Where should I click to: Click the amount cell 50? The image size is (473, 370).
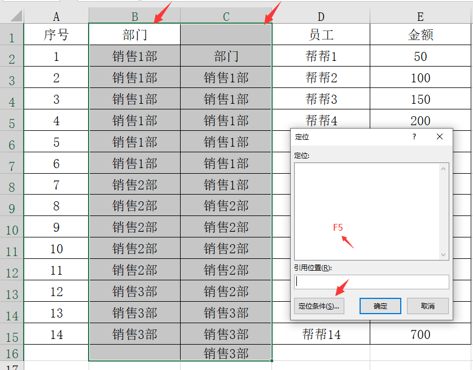(x=420, y=56)
